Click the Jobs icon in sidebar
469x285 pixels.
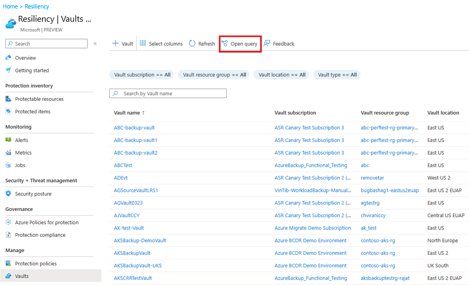click(8, 165)
